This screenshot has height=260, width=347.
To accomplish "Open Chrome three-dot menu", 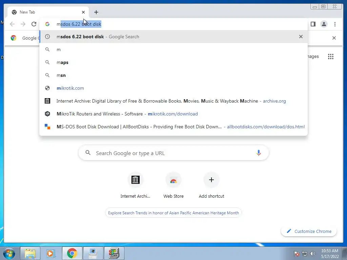I will [x=335, y=24].
